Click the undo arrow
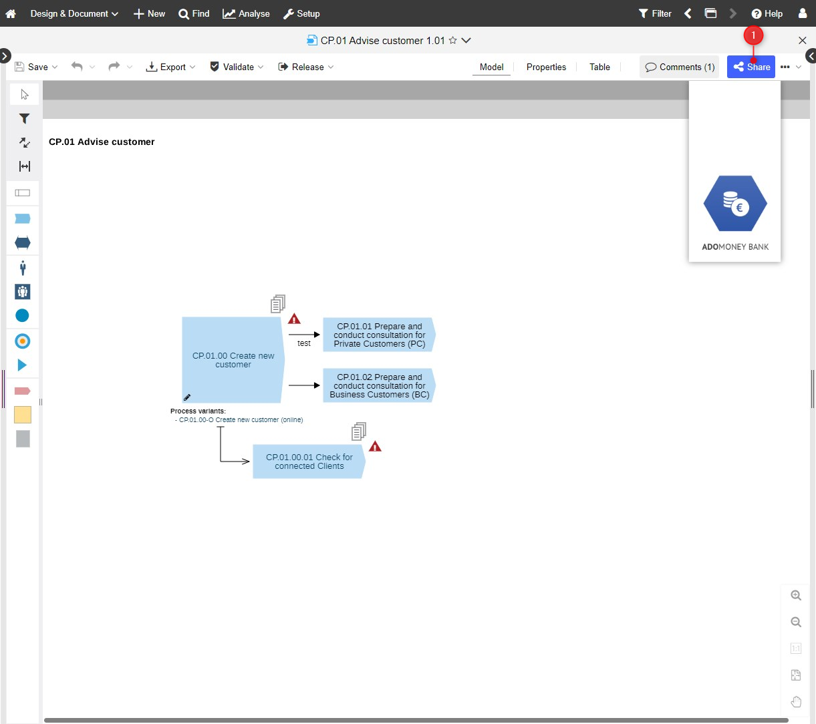The image size is (816, 724). tap(77, 67)
